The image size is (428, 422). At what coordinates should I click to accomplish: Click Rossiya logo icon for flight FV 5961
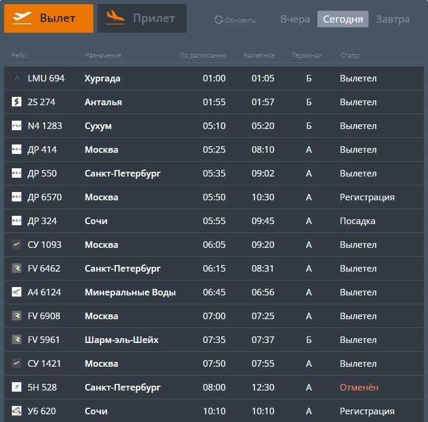(17, 339)
